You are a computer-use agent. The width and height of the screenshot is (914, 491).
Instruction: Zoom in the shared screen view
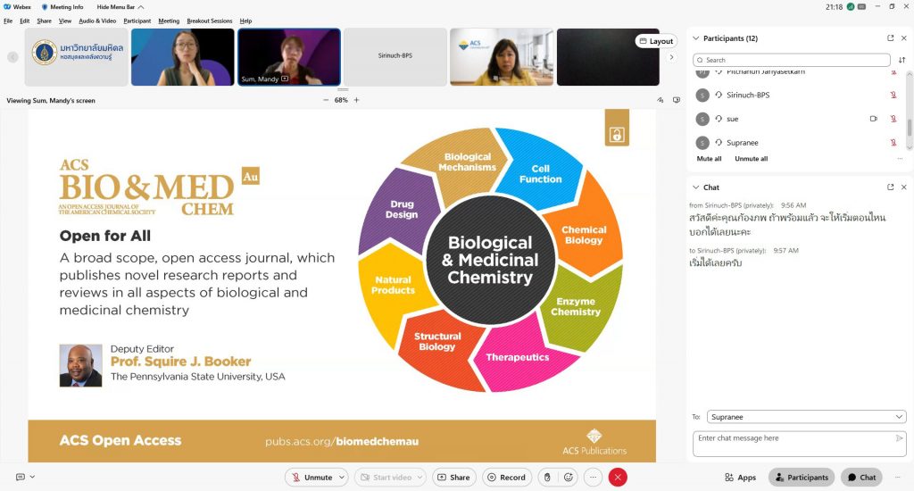pyautogui.click(x=356, y=100)
